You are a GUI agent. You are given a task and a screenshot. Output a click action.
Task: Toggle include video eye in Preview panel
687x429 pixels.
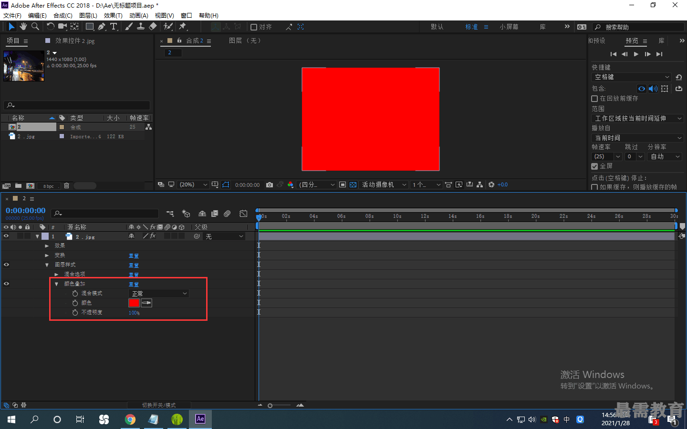(642, 89)
